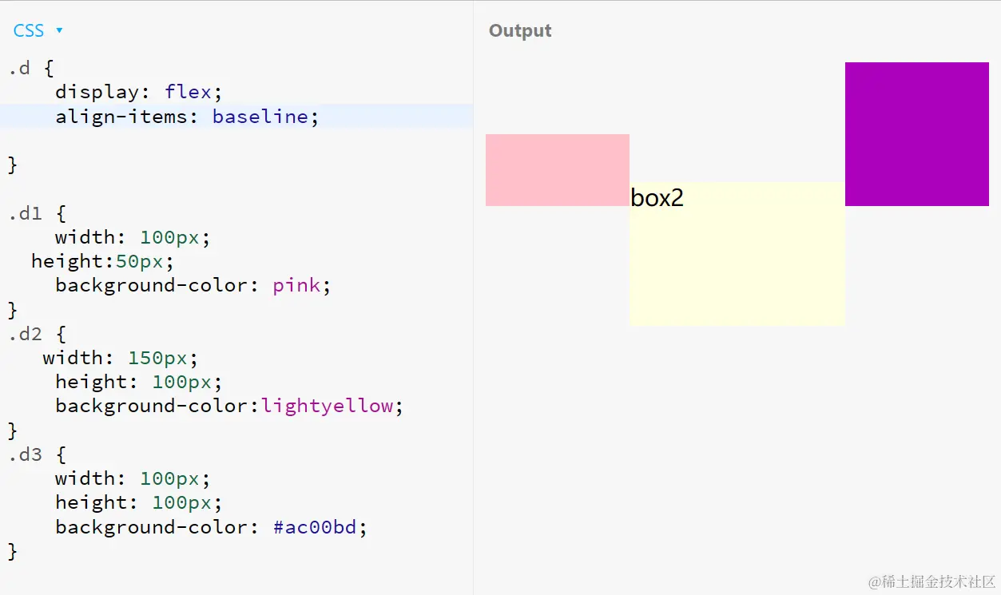Click the 'box2' text in the output
Viewport: 1001px width, 595px height.
pyautogui.click(x=657, y=197)
